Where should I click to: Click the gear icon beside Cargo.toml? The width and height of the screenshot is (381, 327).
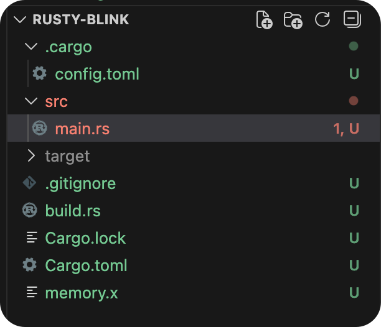pos(29,265)
